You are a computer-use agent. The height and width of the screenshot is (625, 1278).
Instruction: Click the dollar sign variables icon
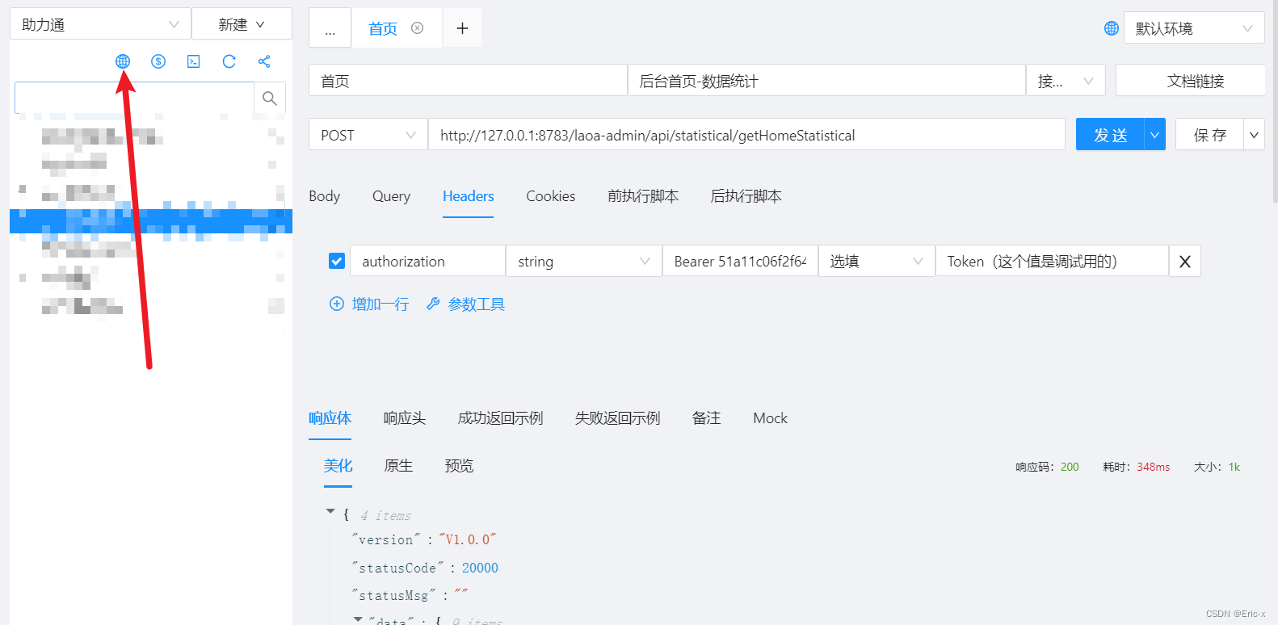158,61
